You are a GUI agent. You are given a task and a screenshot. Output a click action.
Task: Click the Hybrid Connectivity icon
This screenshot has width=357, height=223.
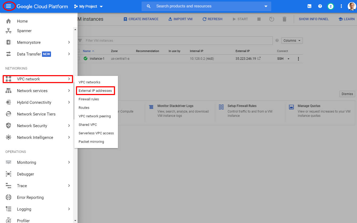(x=8, y=102)
